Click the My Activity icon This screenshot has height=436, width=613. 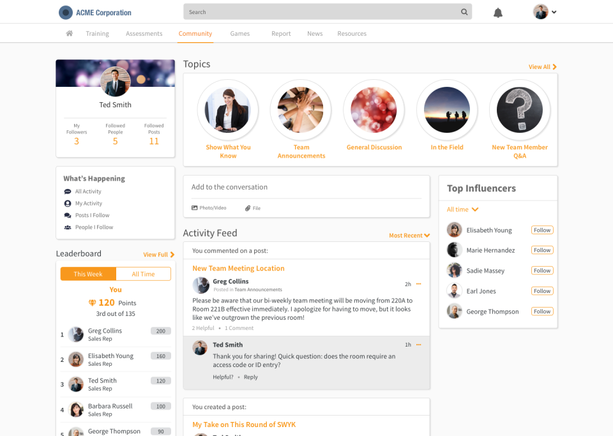(x=67, y=203)
